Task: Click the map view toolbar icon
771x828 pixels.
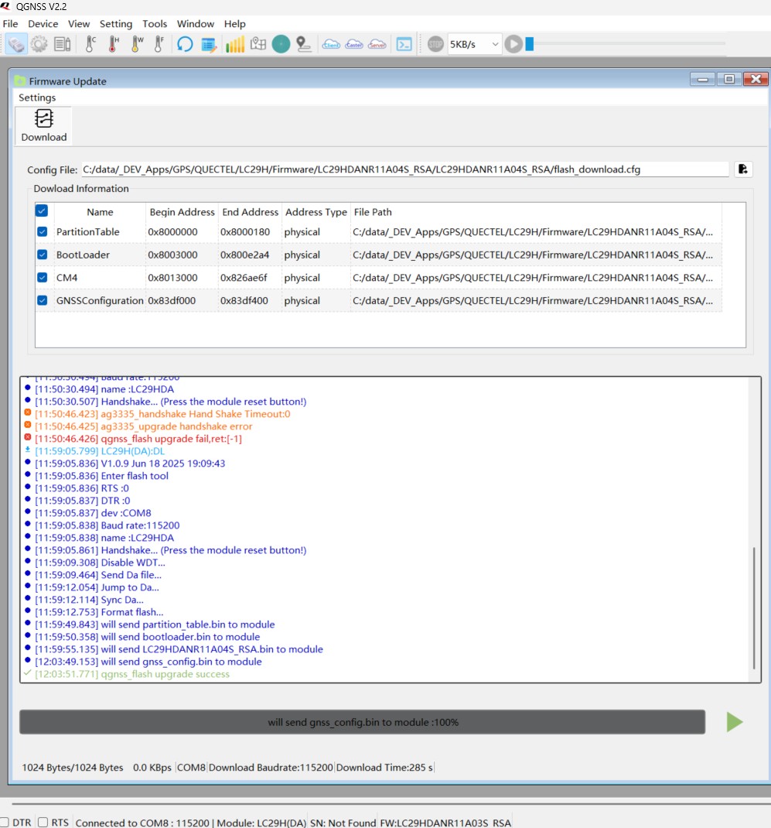Action: tap(258, 45)
